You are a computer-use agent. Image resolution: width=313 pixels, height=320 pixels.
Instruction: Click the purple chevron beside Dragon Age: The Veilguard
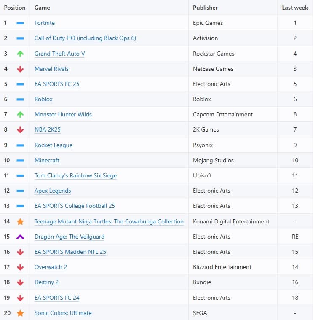click(x=20, y=237)
